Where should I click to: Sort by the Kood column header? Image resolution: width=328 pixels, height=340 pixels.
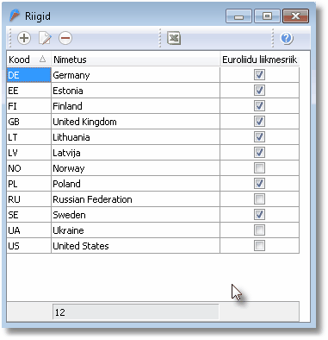(28, 60)
